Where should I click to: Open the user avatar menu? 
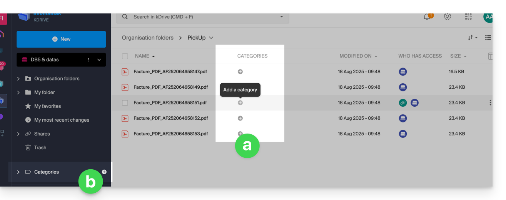488,17
